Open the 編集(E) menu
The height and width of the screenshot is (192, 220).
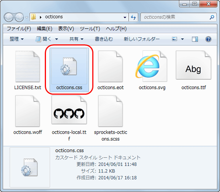pos(44,29)
